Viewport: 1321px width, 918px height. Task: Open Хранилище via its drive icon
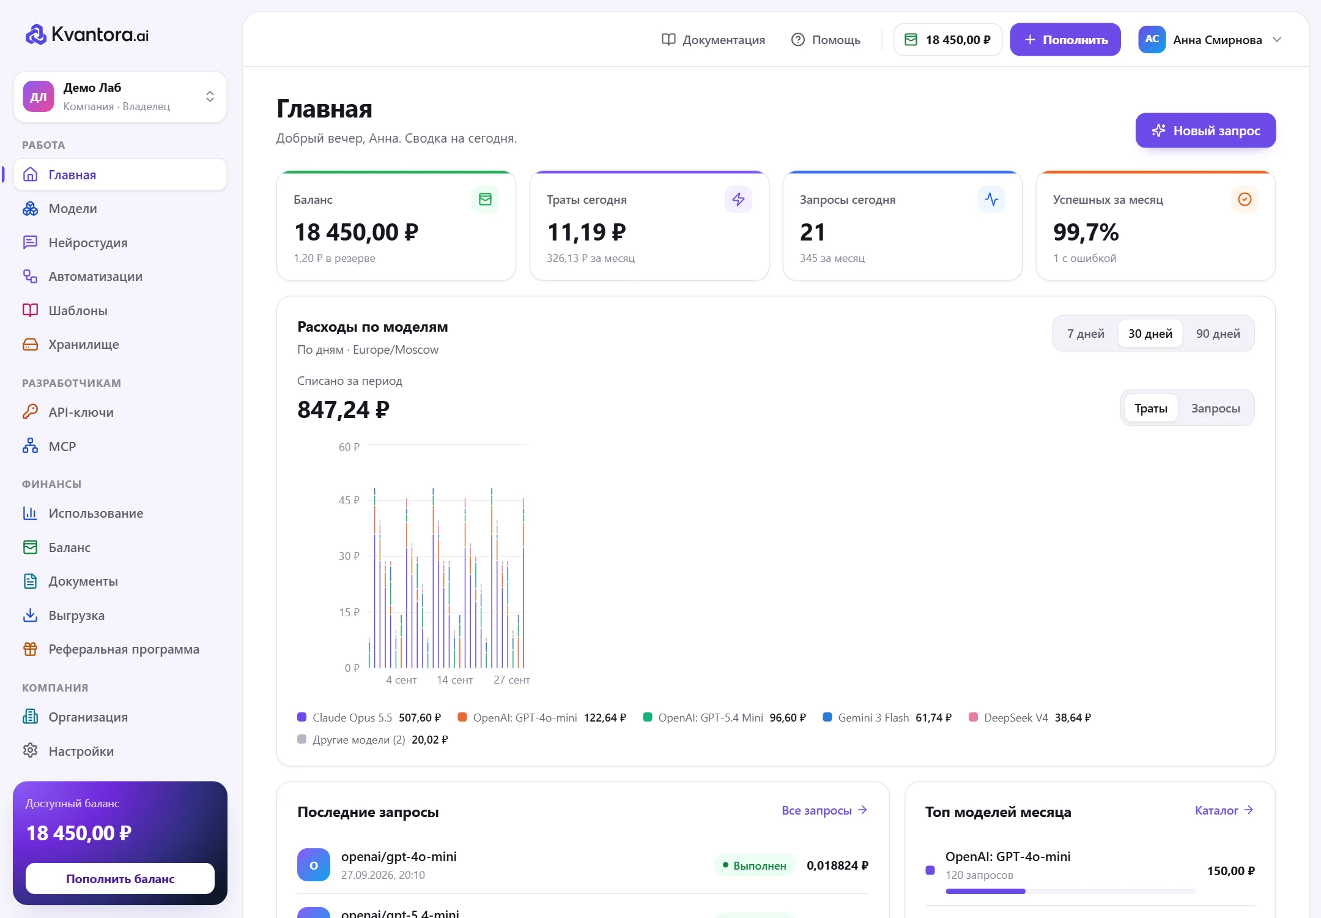[x=30, y=345]
